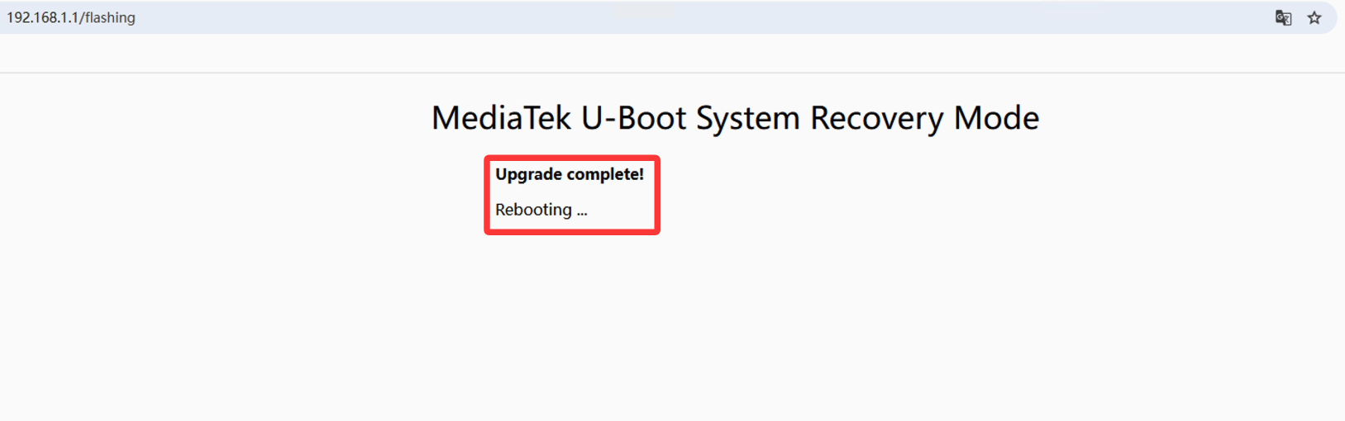Click the word "U-Boot" in the heading
The width and height of the screenshot is (1345, 421).
click(x=633, y=118)
